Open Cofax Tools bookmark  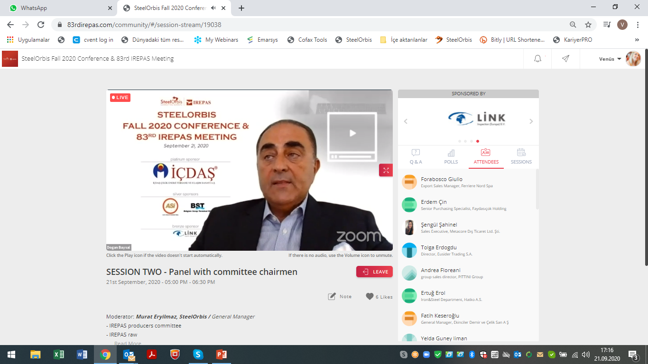click(307, 40)
